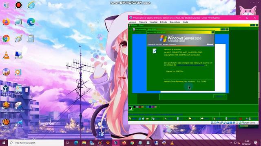The image size is (261, 146).
Task: Click the foreground/background color box in Paint
Action: [x=130, y=108]
